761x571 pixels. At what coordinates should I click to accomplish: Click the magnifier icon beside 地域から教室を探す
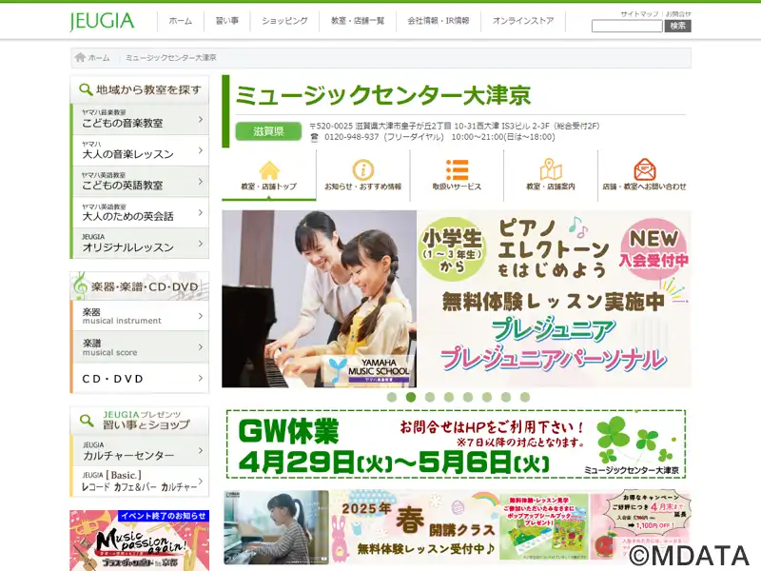86,89
